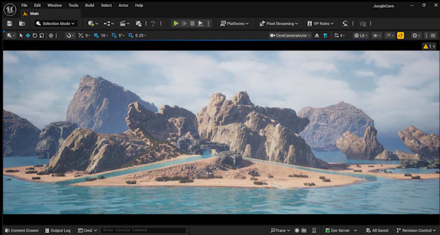Choose the select (arrow cursor) tool
Viewport: 440px width, 235px height.
(21, 36)
